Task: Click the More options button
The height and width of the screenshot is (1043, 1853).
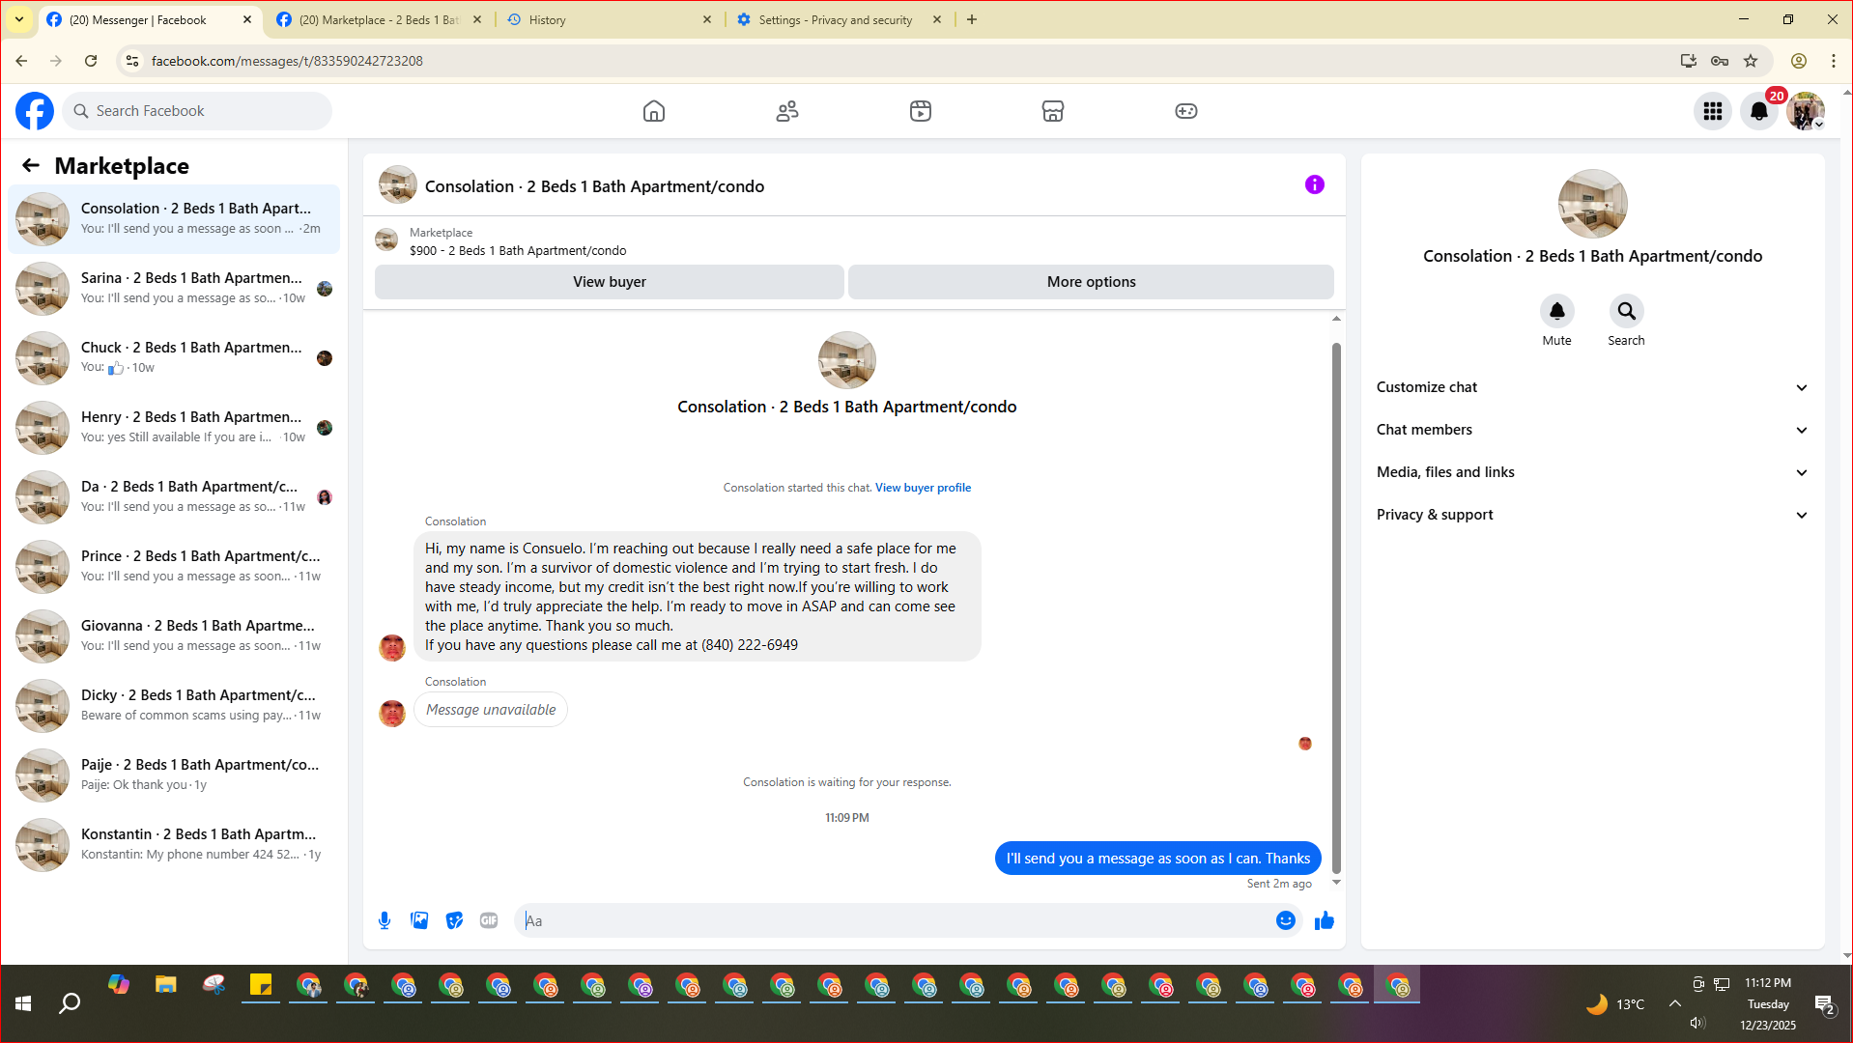Action: pyautogui.click(x=1091, y=282)
